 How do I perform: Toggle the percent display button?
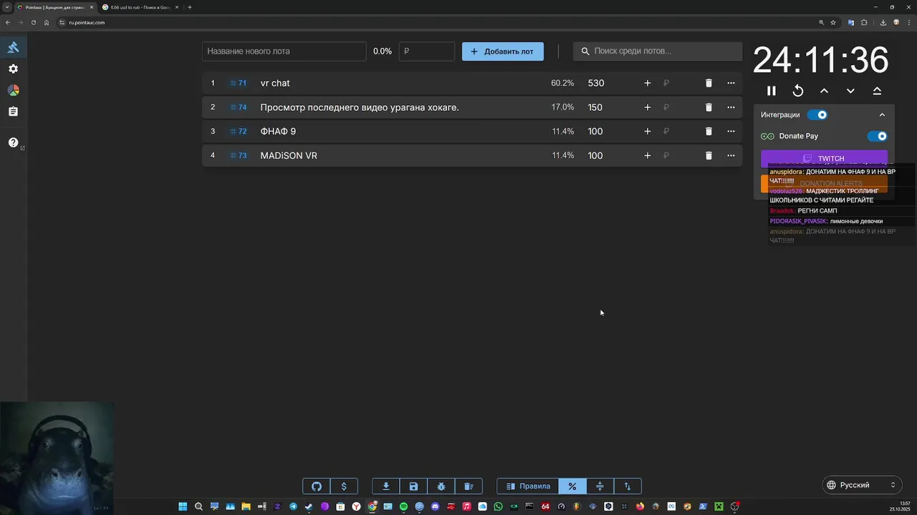coord(572,486)
